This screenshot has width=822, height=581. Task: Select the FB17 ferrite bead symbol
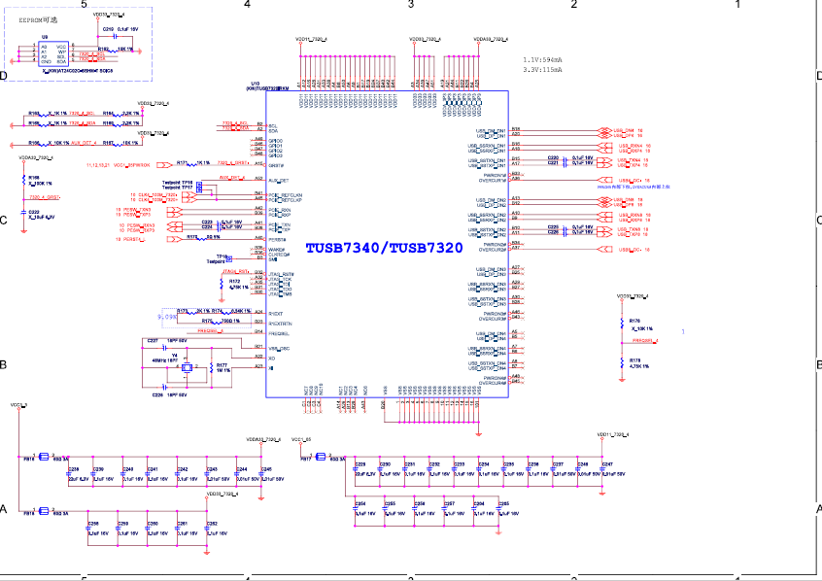click(321, 457)
